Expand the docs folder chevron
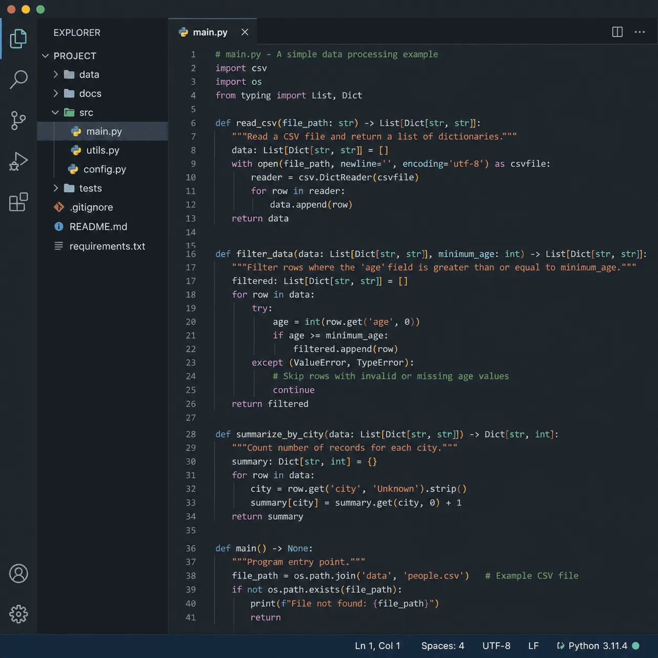Screen dimensions: 658x658 (56, 93)
